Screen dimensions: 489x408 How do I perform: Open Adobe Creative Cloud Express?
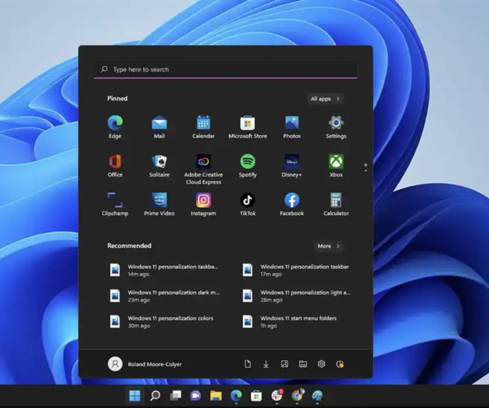pyautogui.click(x=203, y=169)
